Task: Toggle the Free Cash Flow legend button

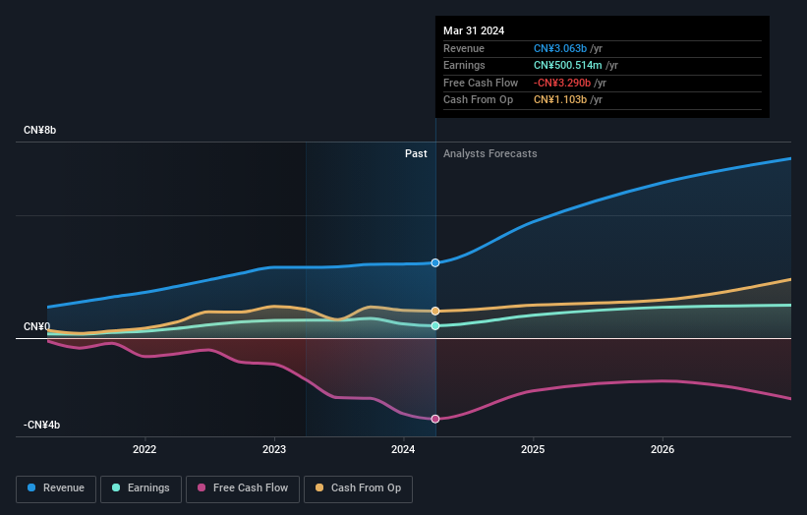Action: point(243,488)
